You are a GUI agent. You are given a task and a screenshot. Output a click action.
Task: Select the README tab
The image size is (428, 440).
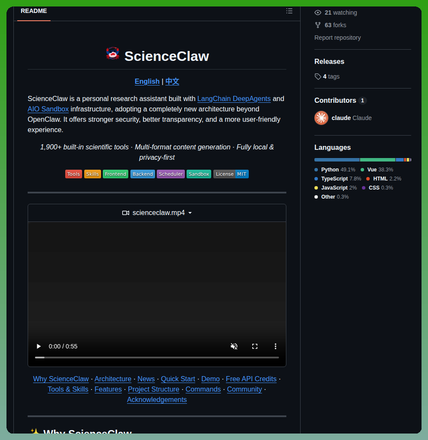pos(34,11)
